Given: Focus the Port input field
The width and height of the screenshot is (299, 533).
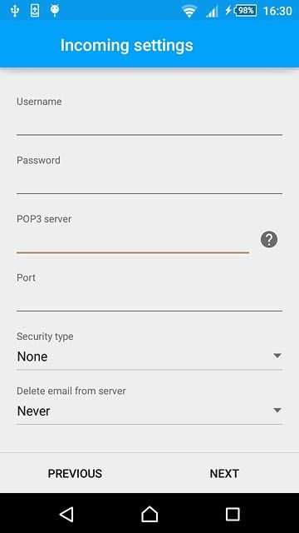Looking at the screenshot, I should point(149,299).
